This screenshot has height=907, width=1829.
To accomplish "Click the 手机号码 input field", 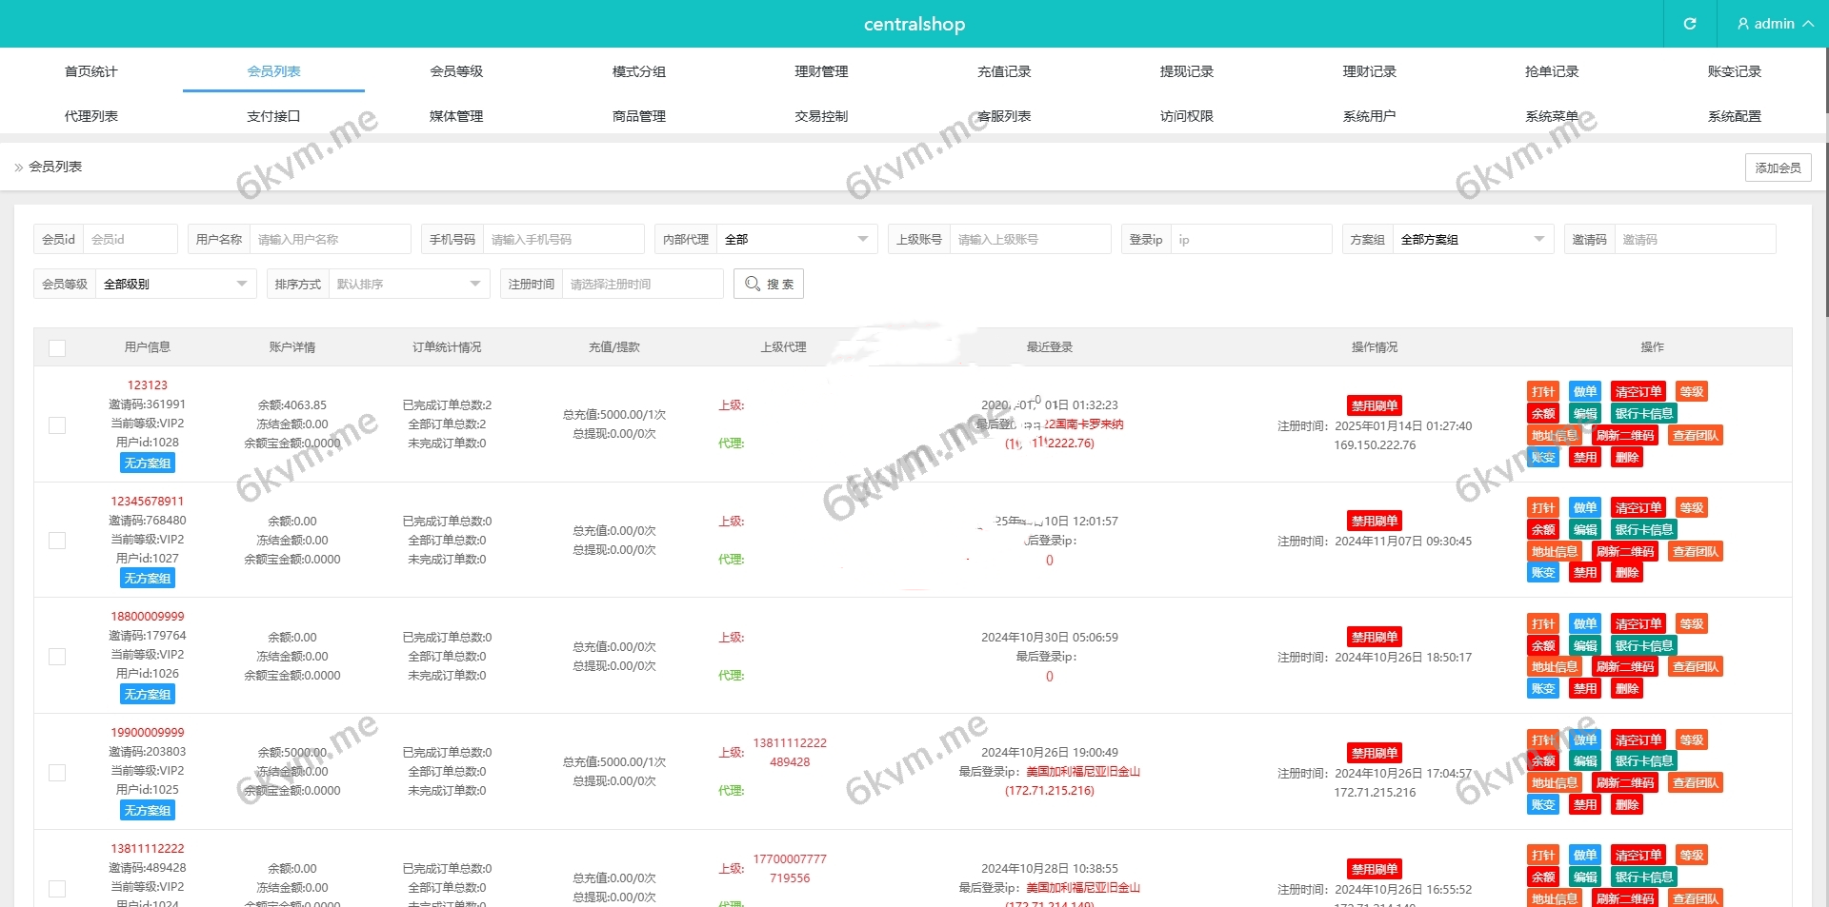I will coord(562,240).
